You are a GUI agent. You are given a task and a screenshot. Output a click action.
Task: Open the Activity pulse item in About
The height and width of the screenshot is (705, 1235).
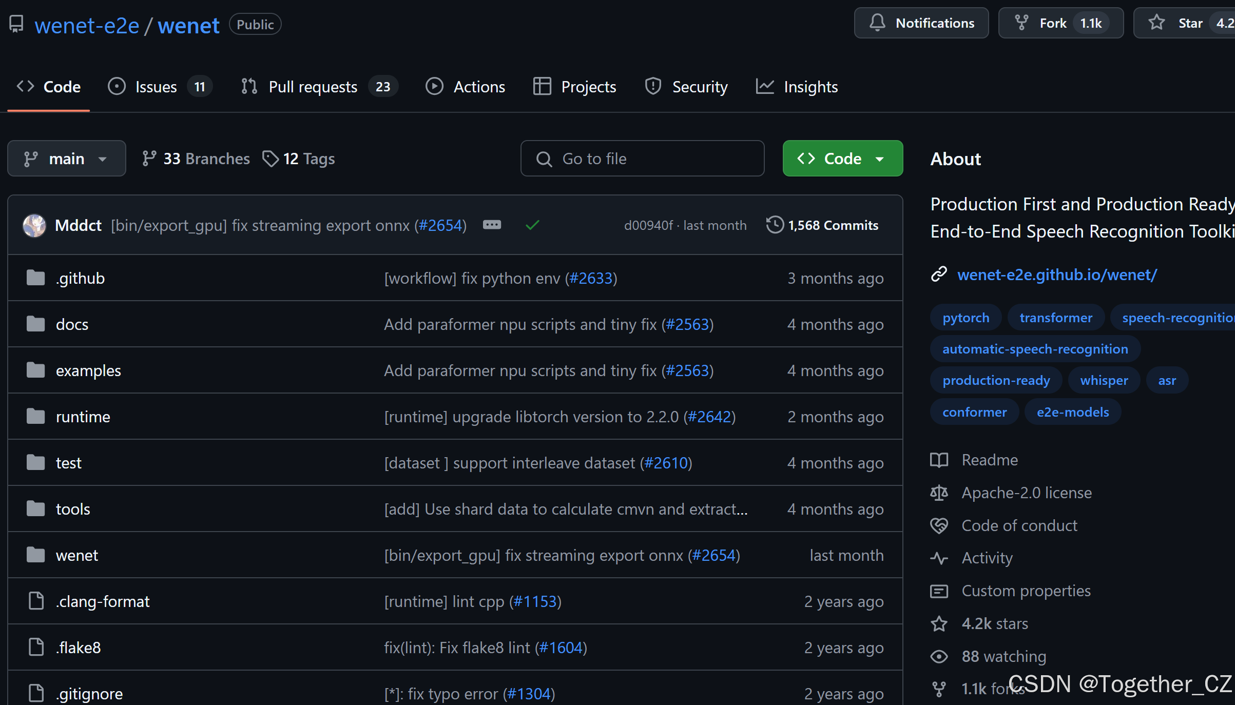[x=987, y=558]
